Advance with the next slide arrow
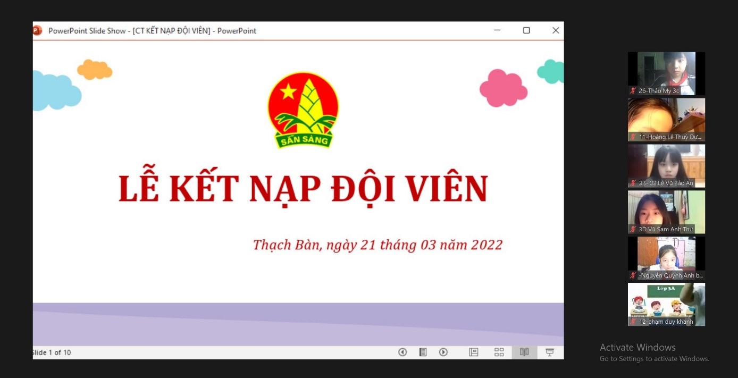Viewport: 738px width, 378px height. point(443,352)
